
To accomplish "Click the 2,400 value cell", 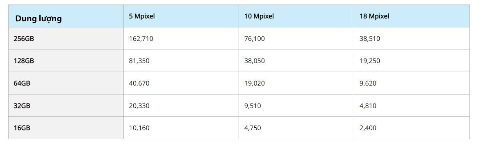I will pos(412,128).
